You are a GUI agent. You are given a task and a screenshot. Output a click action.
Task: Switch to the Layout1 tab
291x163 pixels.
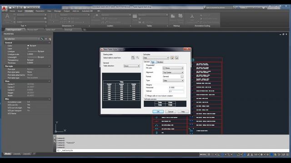[17, 154]
